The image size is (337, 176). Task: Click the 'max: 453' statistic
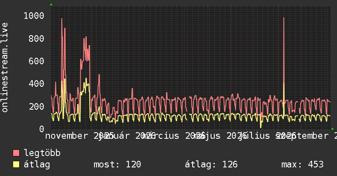coord(302,165)
